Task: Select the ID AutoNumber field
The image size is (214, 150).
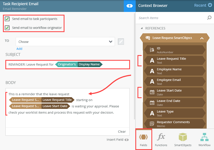Action: coord(175,50)
